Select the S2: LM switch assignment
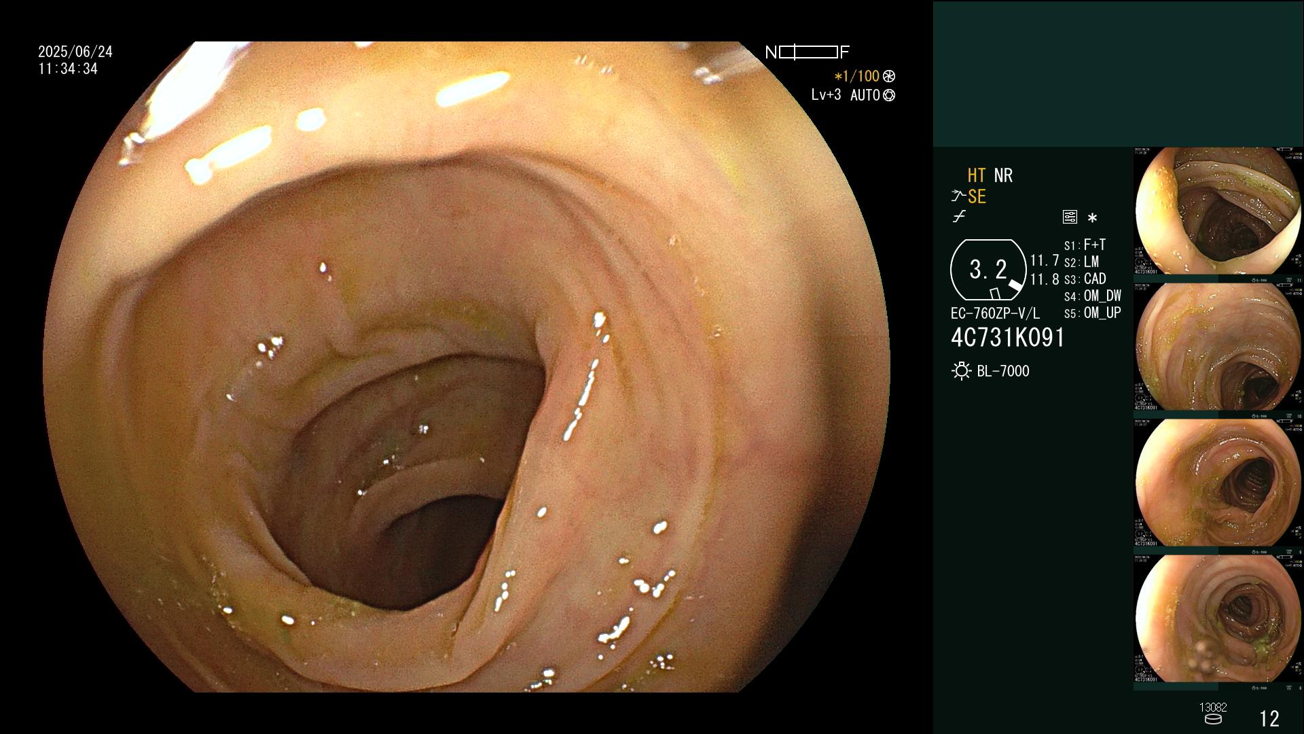 pyautogui.click(x=1081, y=262)
